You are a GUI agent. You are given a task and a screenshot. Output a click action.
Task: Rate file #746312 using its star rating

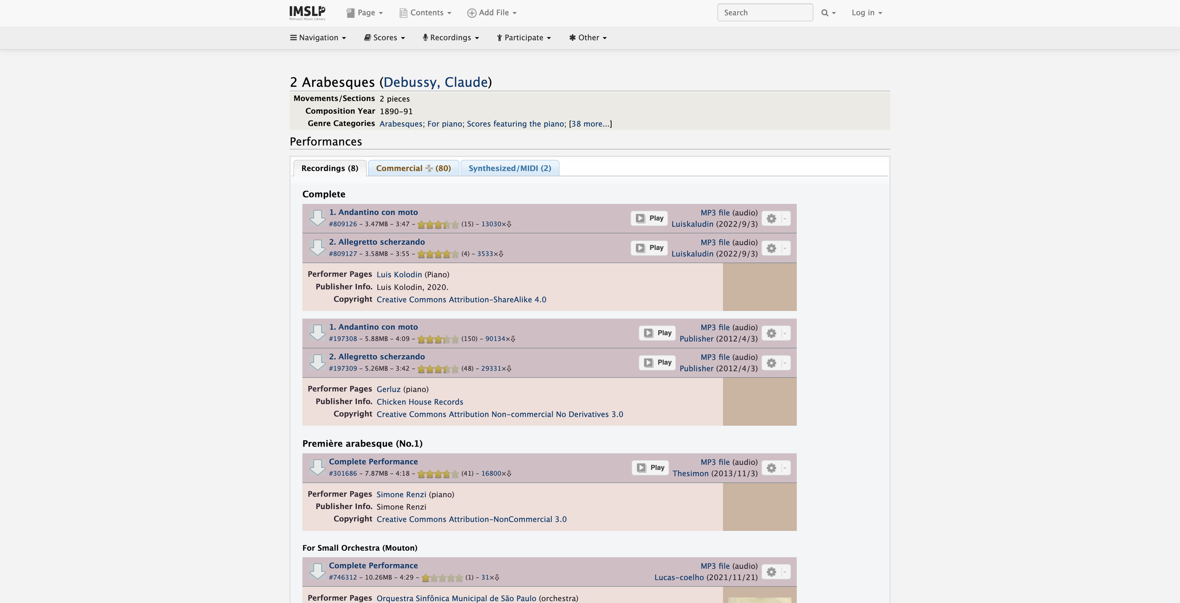click(x=442, y=578)
